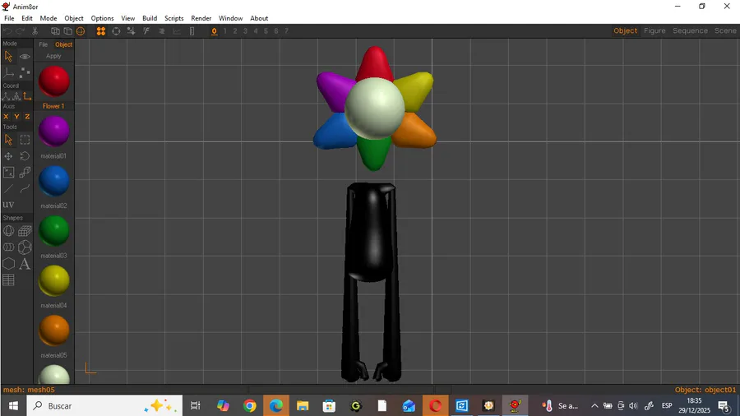Select Object coordinate system icon

pyautogui.click(x=16, y=96)
